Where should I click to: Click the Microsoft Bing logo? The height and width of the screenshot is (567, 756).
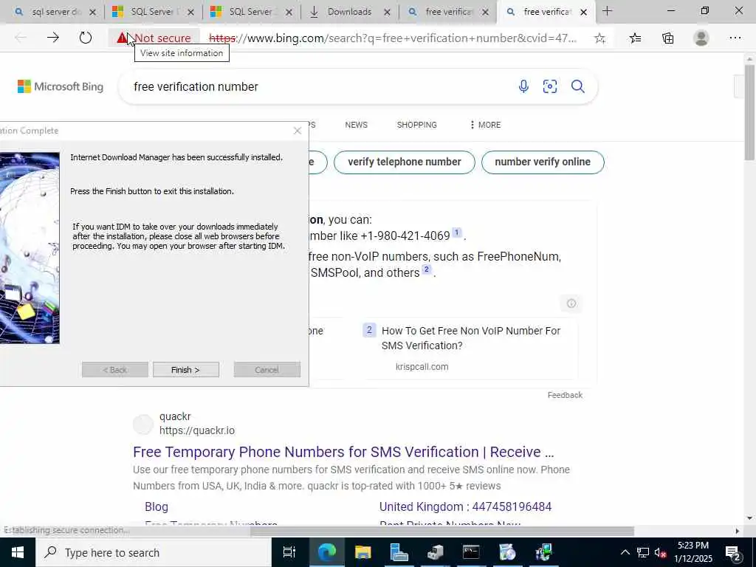(x=61, y=86)
